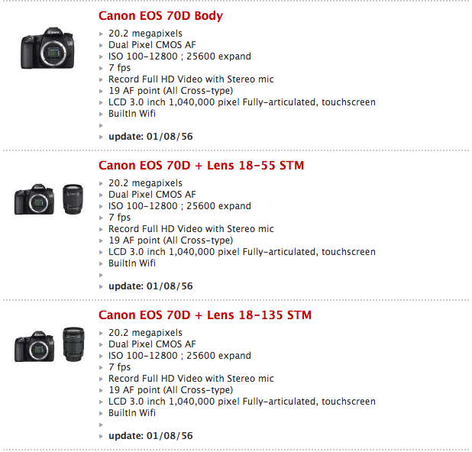Click the update date under 70D Body

click(x=150, y=137)
